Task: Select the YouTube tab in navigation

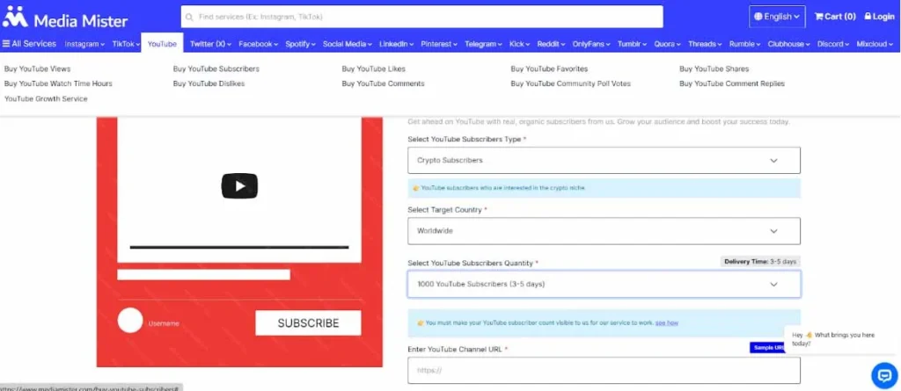Action: pyautogui.click(x=162, y=44)
